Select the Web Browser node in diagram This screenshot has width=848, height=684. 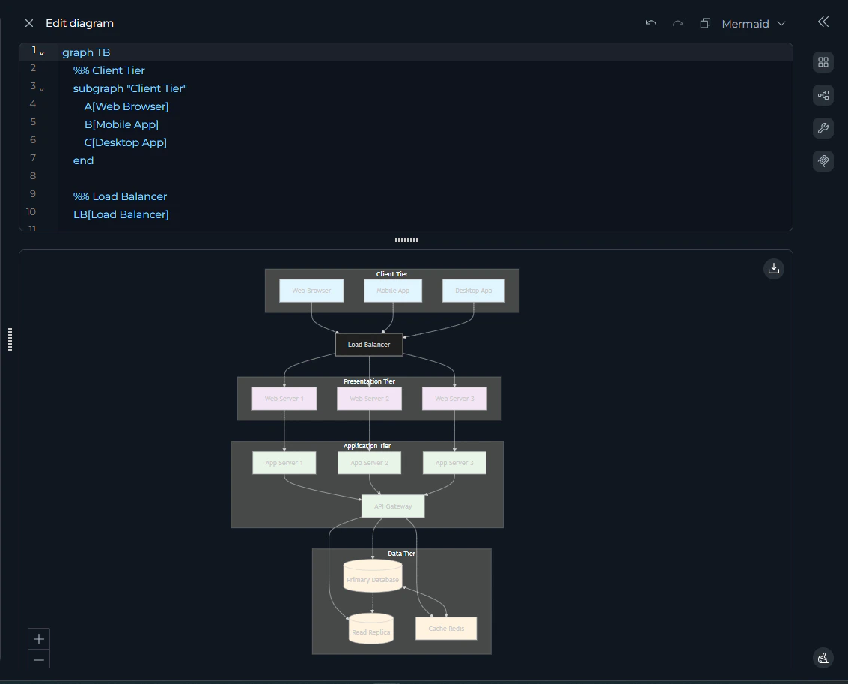pyautogui.click(x=311, y=291)
